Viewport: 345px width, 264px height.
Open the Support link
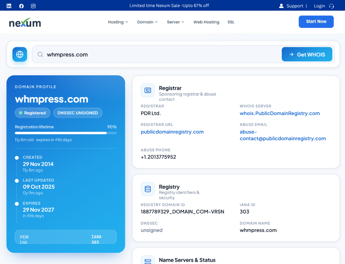point(295,6)
